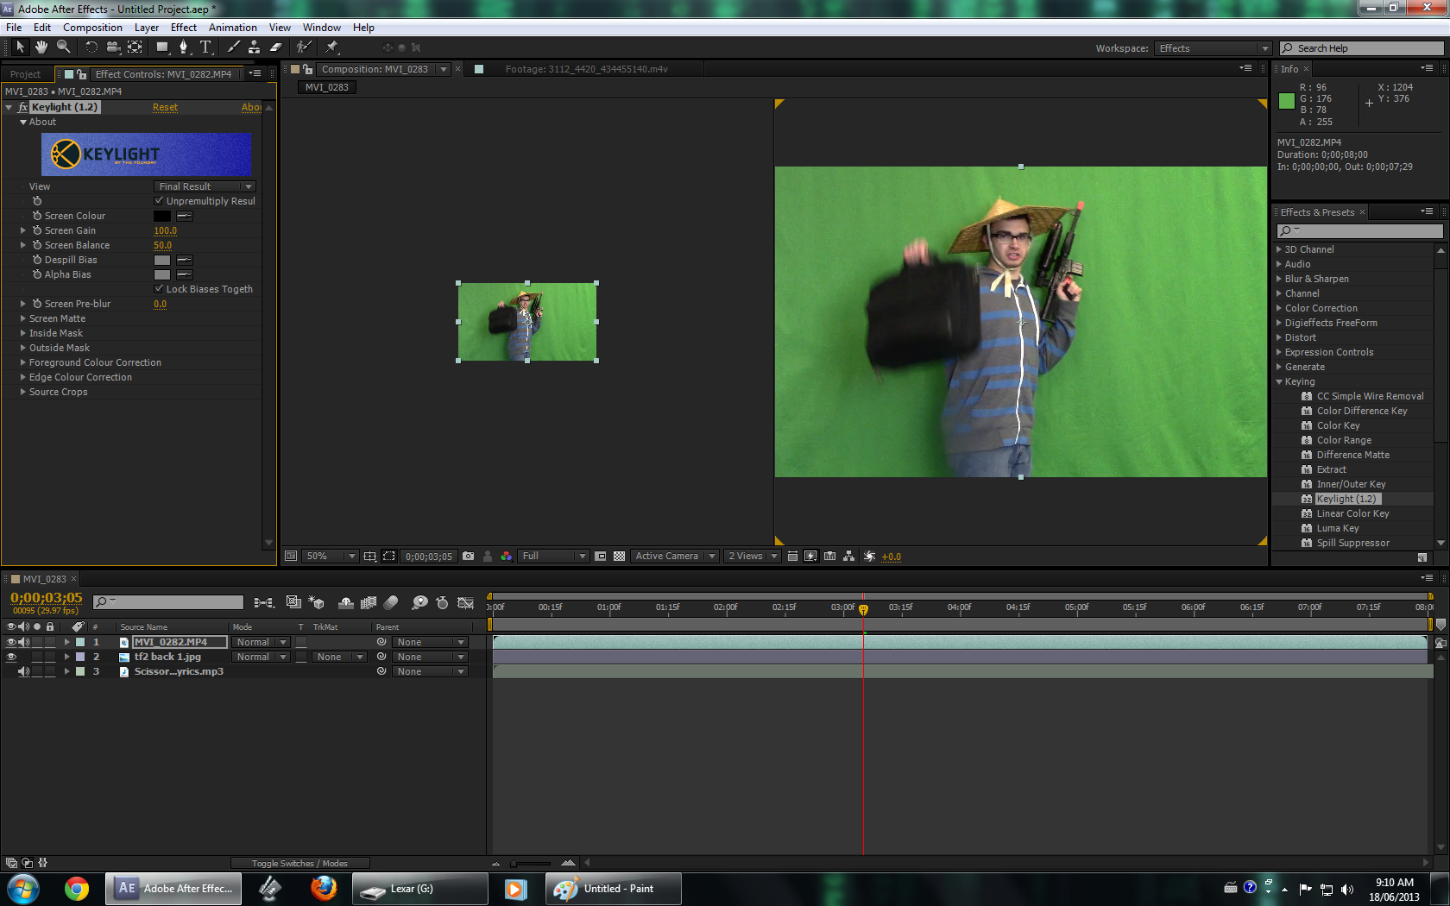
Task: Collapse the Keying effects category
Action: pyautogui.click(x=1279, y=381)
